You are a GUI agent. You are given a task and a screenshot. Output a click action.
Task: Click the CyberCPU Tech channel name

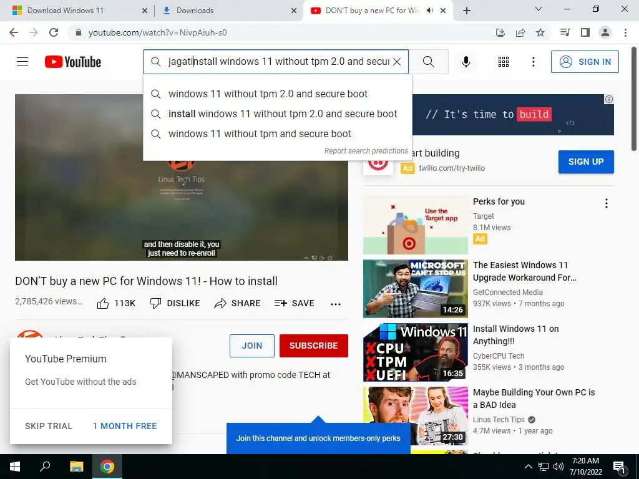click(499, 356)
